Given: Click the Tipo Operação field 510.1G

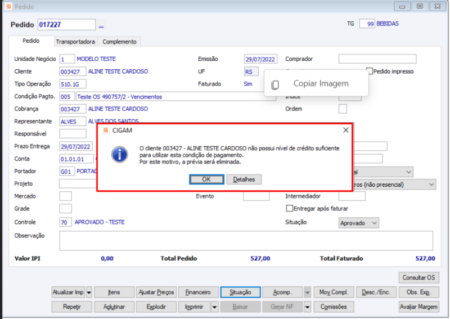Looking at the screenshot, I should click(x=73, y=84).
